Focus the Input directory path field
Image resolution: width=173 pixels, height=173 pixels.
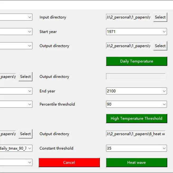(x=128, y=17)
